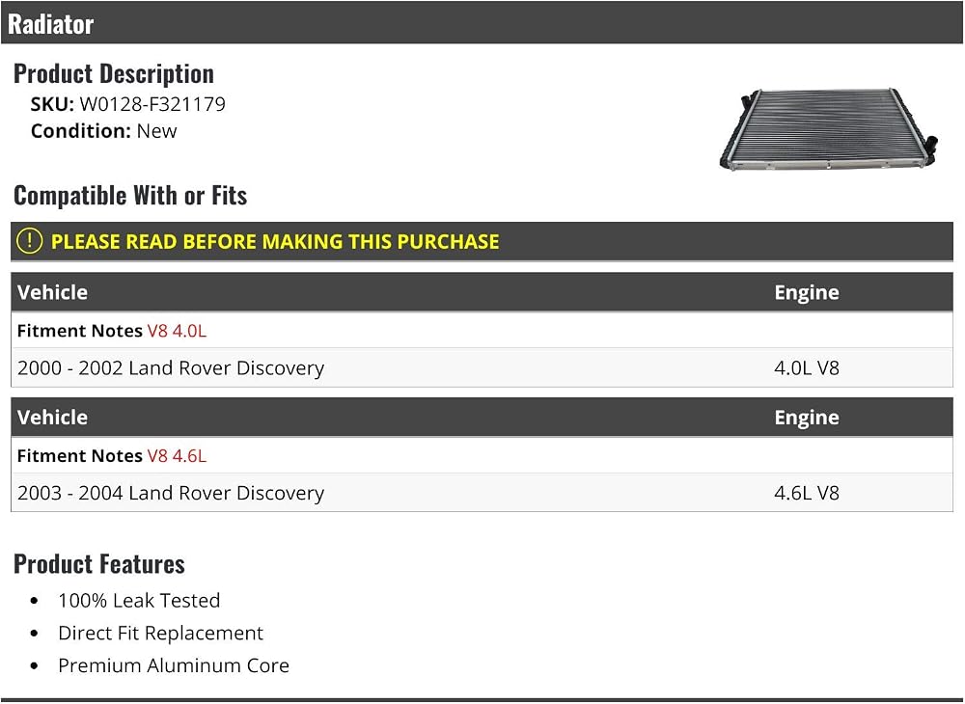Click the Compatible With or Fits heading
The height and width of the screenshot is (704, 965).
point(130,196)
